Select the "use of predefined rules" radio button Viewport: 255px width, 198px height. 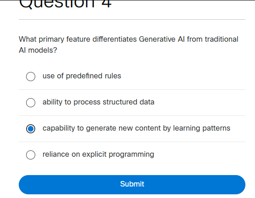31,77
